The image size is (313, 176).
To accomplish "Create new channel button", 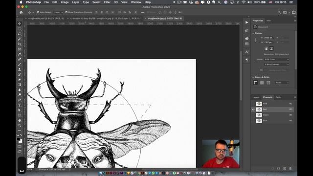I will click(x=285, y=169).
